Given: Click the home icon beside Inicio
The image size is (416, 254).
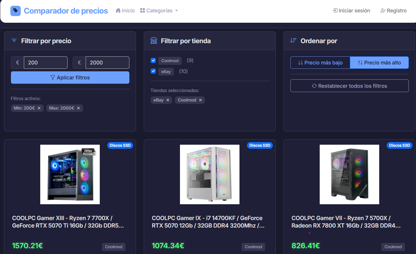Looking at the screenshot, I should [118, 10].
